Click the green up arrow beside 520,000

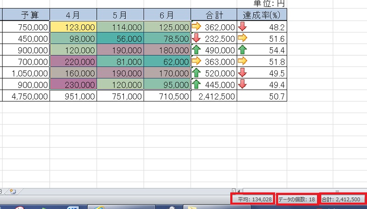tap(196, 73)
